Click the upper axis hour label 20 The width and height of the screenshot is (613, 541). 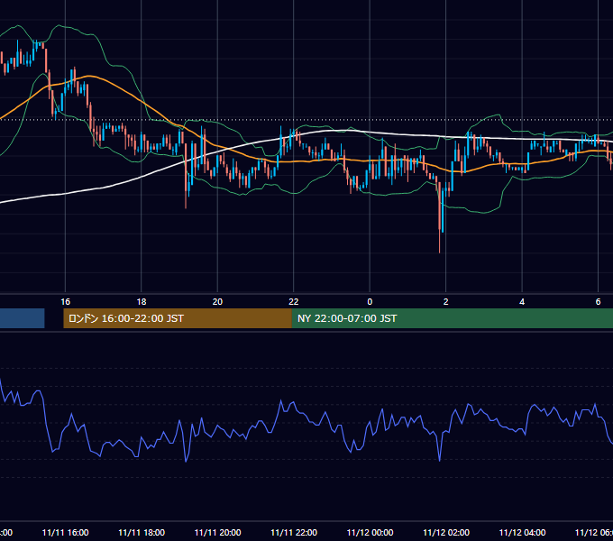tap(217, 302)
